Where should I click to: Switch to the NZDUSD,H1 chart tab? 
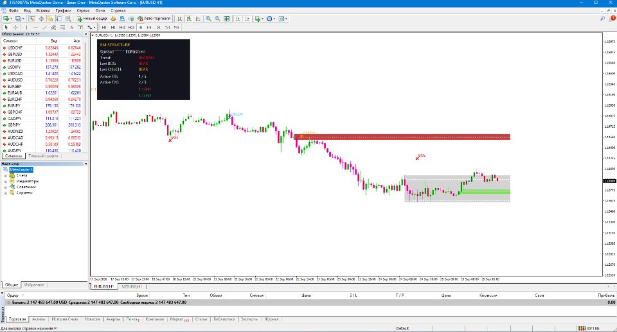pyautogui.click(x=131, y=287)
